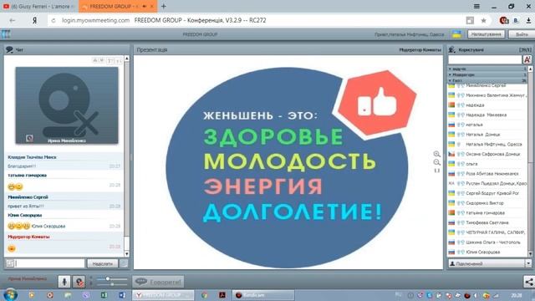Open the emoticon picker beside chat input

(10, 263)
